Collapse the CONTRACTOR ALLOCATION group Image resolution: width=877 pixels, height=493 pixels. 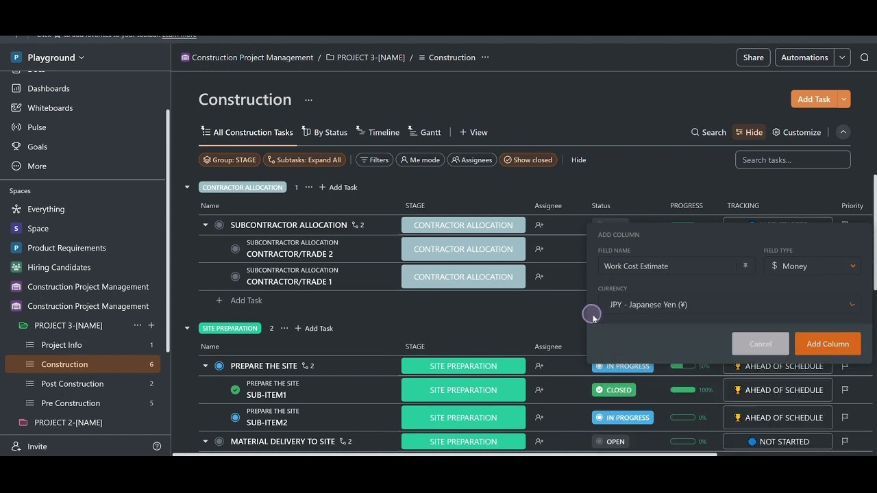pos(187,187)
